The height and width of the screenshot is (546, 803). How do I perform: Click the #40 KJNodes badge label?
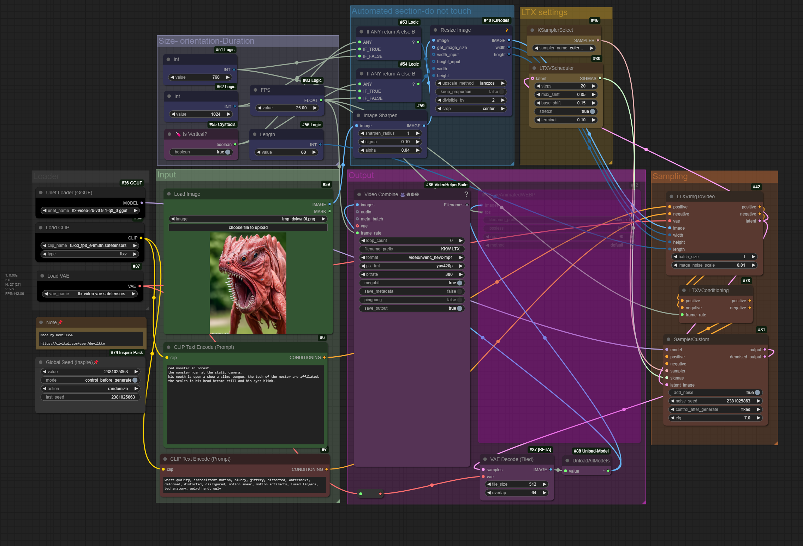(x=496, y=20)
